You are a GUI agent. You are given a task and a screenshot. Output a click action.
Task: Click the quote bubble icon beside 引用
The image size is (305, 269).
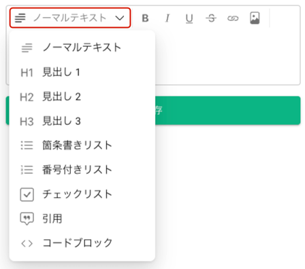click(x=27, y=219)
